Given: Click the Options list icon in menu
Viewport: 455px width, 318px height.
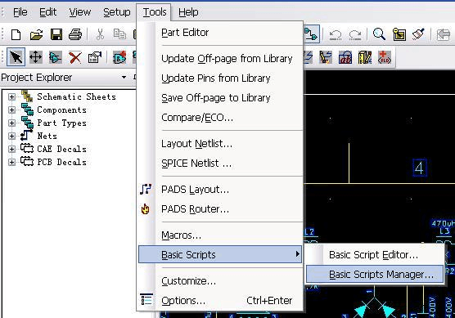Looking at the screenshot, I should pos(146,300).
